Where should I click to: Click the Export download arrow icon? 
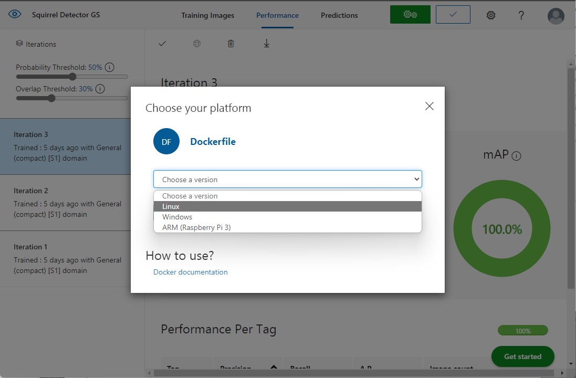pos(267,44)
